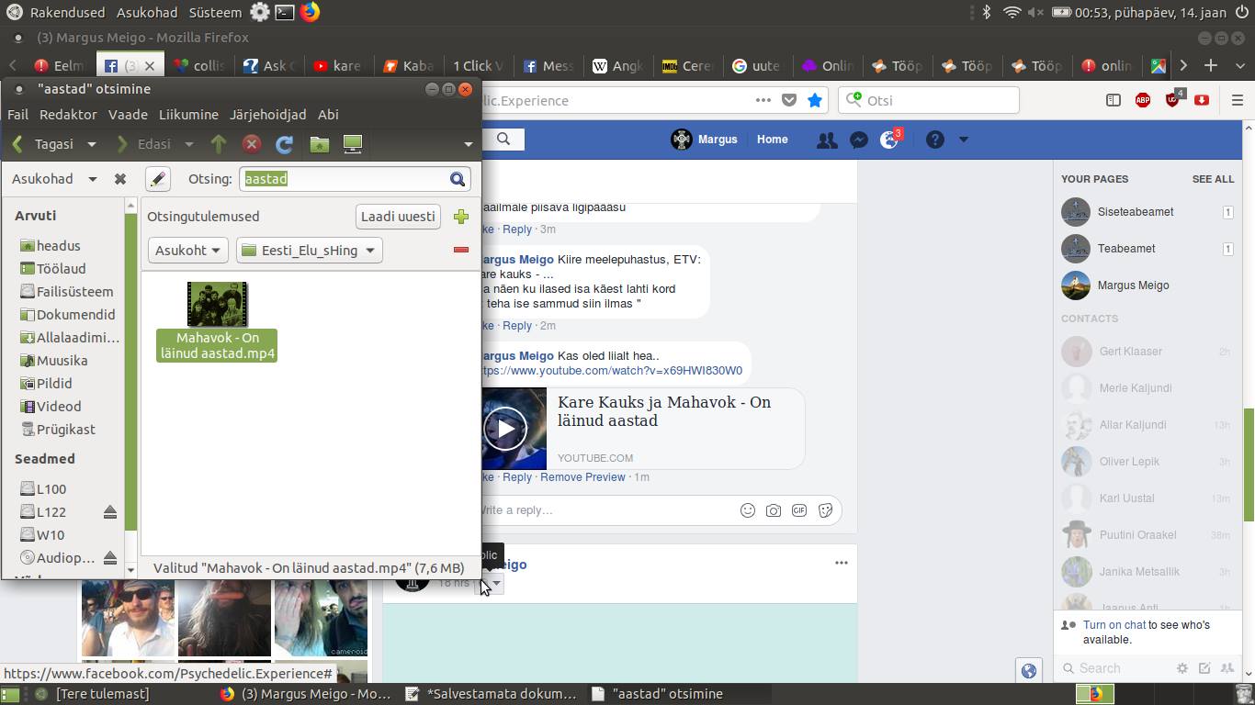Click the magnifier icon in search field

(458, 179)
